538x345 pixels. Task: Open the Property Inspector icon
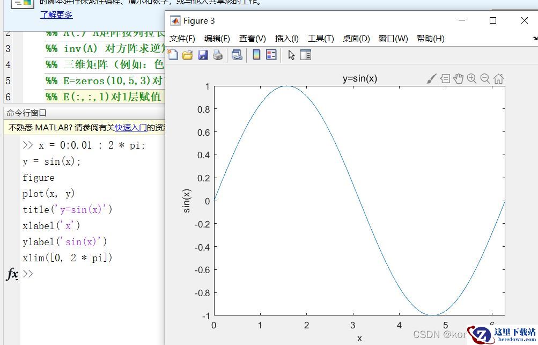[306, 55]
